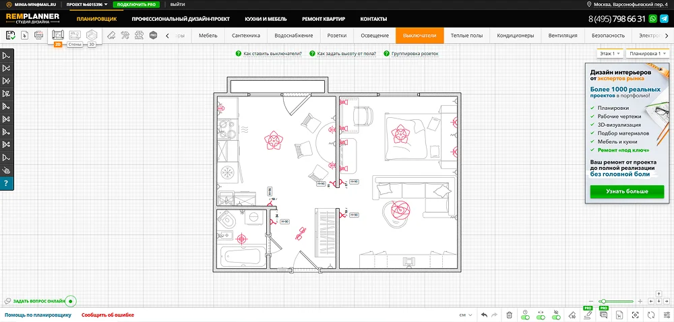The height and width of the screenshot is (322, 674).
Task: Open the Этаж 1 floor dropdown
Action: click(x=609, y=53)
